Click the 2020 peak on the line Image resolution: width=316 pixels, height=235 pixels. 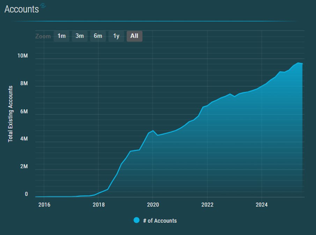click(x=153, y=131)
